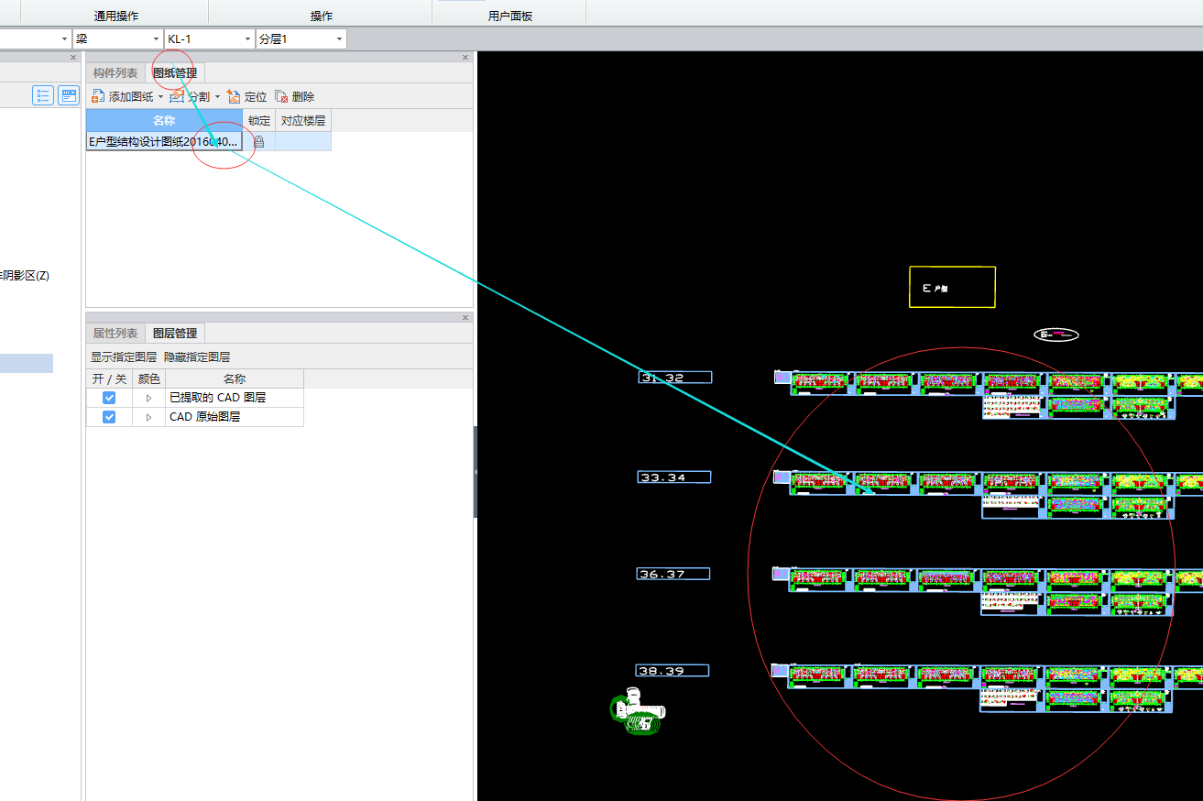The width and height of the screenshot is (1203, 801).
Task: Switch to 属性列表 tab
Action: click(115, 334)
